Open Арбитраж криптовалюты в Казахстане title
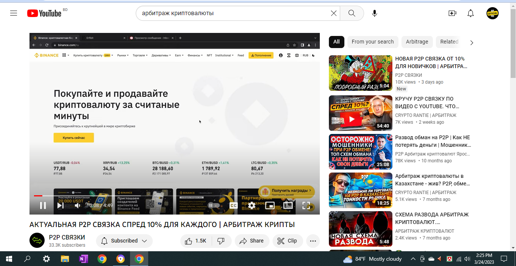Screen dimensions: 516x266 432,180
